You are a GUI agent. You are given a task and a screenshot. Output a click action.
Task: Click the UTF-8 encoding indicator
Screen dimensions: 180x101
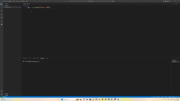pyautogui.click(x=163, y=97)
